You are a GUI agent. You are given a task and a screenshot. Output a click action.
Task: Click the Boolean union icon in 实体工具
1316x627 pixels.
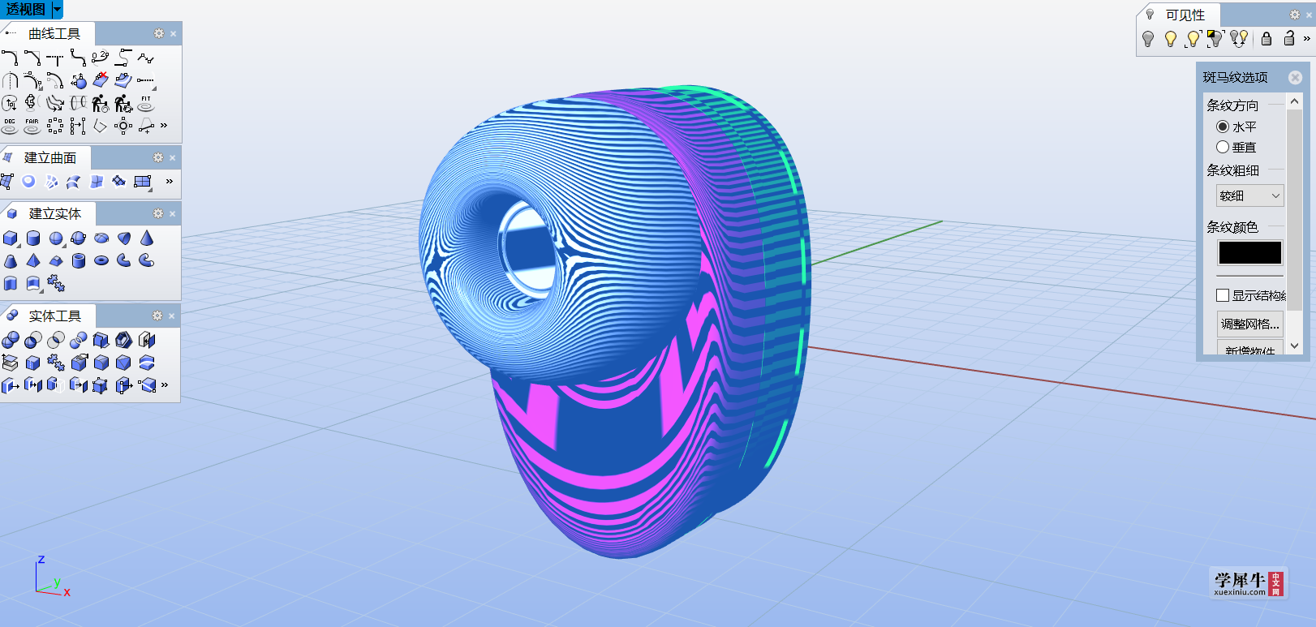[x=10, y=340]
